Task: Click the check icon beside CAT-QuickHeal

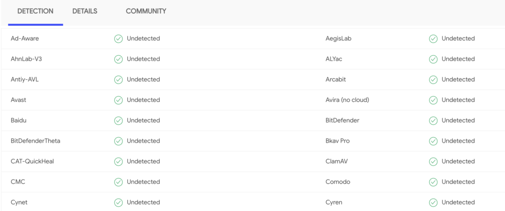Action: pos(118,161)
